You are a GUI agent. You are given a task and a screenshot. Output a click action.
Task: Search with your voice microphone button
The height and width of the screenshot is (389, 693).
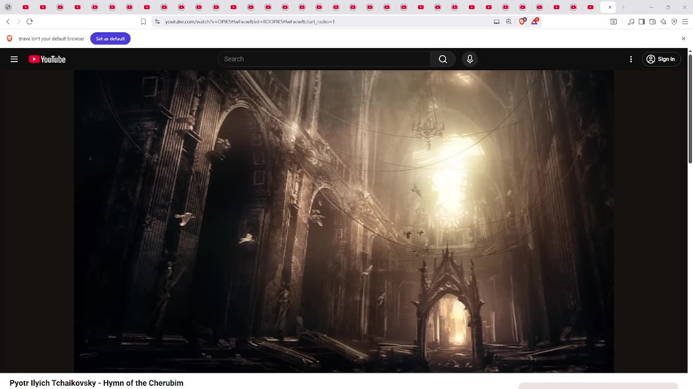(470, 59)
